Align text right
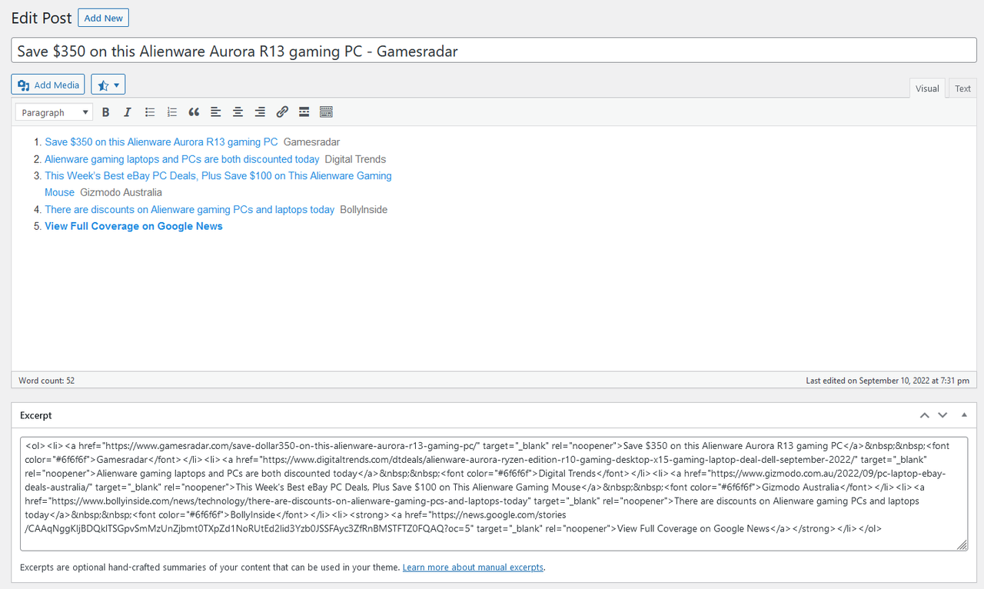984x589 pixels. click(x=260, y=112)
